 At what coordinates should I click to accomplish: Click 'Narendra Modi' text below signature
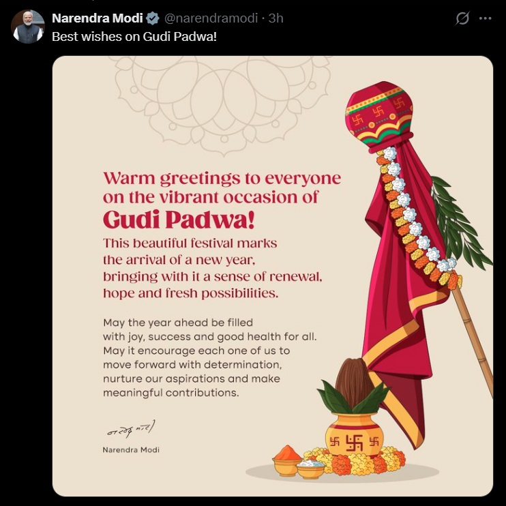(131, 450)
